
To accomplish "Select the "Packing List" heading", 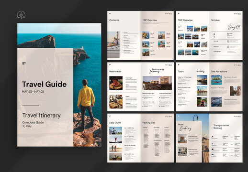I will coord(148,123).
